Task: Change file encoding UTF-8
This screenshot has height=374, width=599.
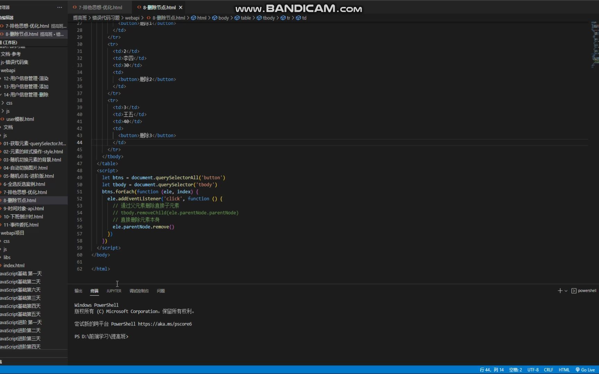Action: point(533,370)
